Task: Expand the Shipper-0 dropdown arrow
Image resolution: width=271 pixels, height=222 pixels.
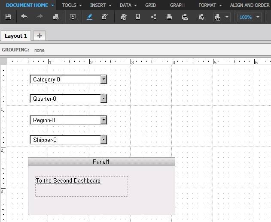Action: [x=104, y=140]
